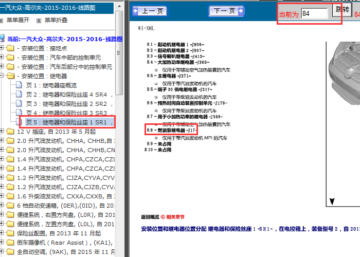Screen dimensions: 360x257
Task: Open 全自动空调 (9AK) tree folder
Action: point(66,252)
